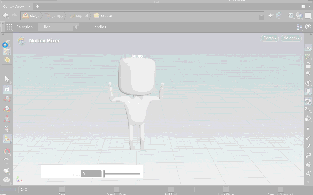Click the Handles label
The width and height of the screenshot is (313, 195).
click(x=99, y=27)
